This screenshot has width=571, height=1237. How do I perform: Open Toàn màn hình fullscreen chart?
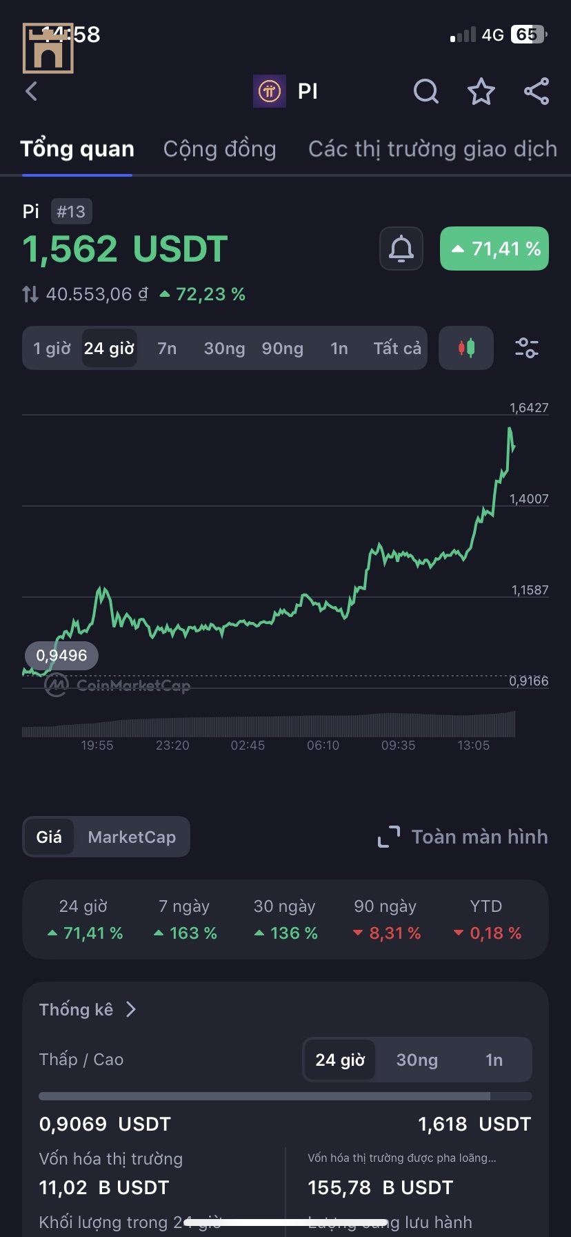click(463, 837)
